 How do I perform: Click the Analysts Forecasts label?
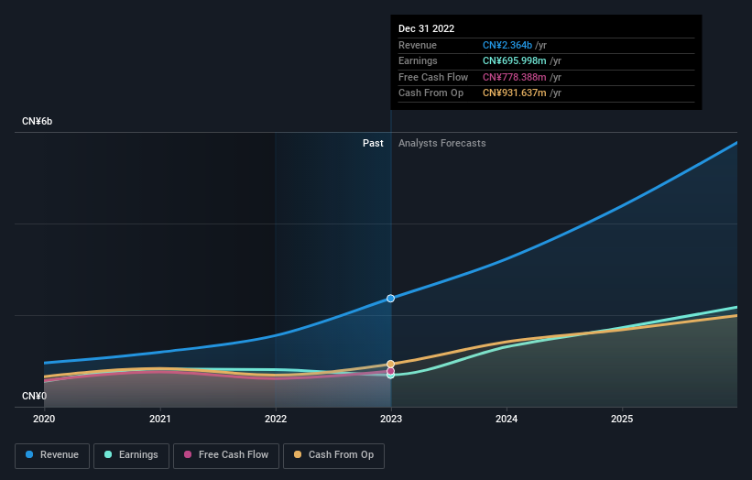click(442, 144)
